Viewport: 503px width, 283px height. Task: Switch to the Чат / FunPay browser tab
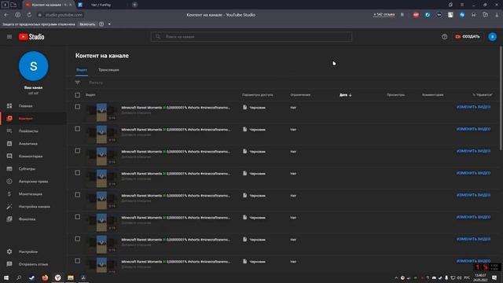(101, 5)
